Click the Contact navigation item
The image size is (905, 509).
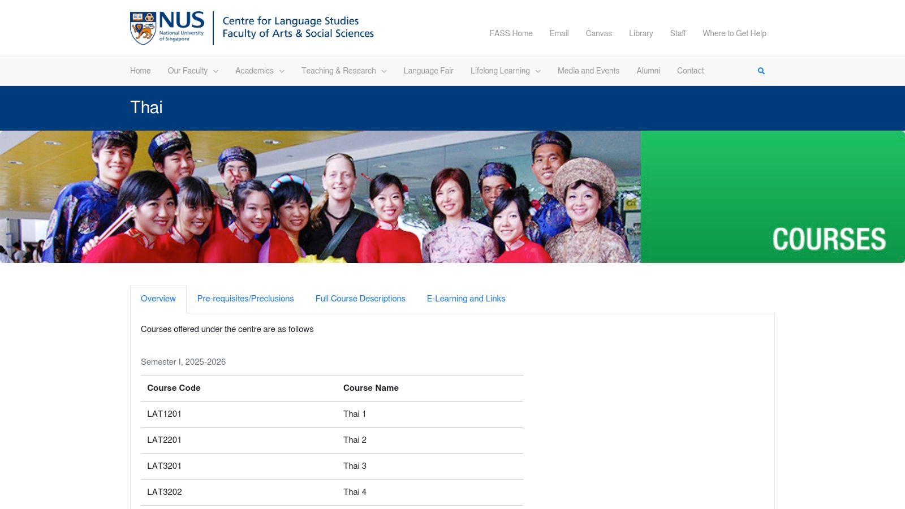[x=690, y=71]
